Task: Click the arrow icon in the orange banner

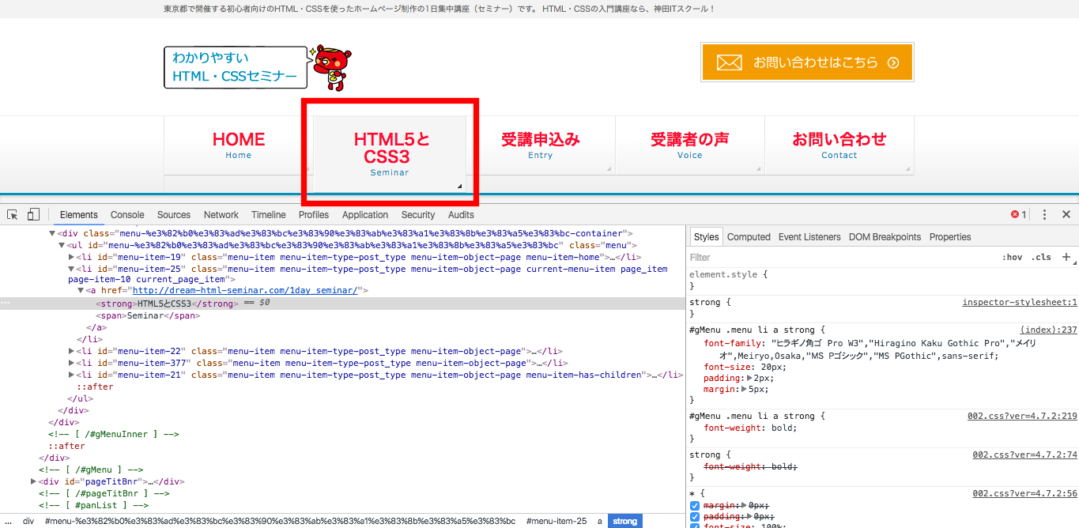Action: [x=893, y=62]
